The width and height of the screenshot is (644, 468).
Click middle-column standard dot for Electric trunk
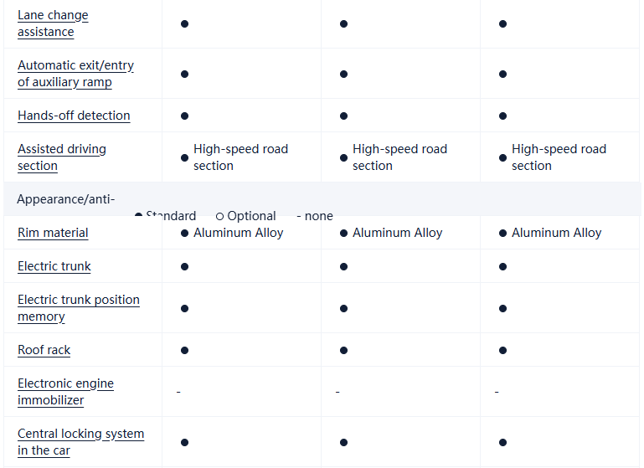343,266
